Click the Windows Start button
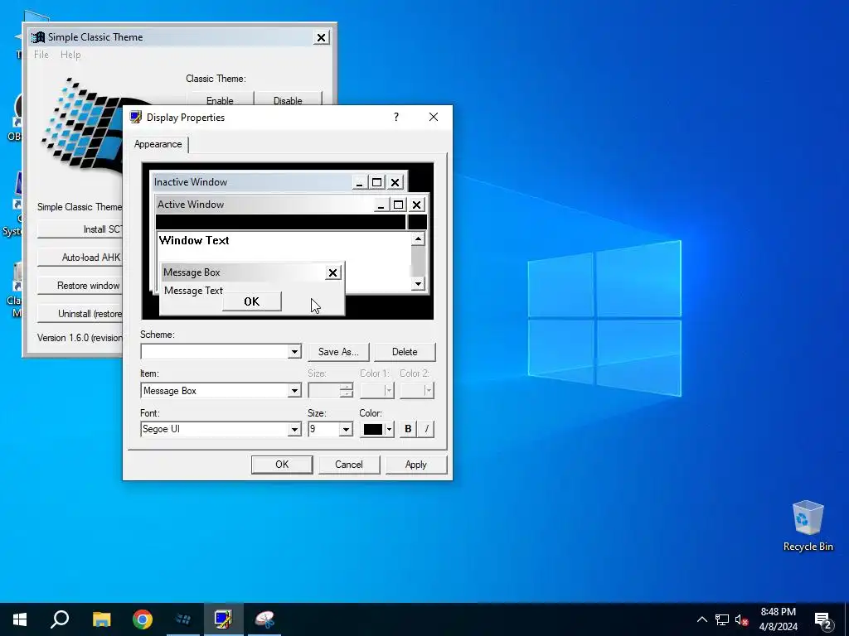The height and width of the screenshot is (636, 849). click(x=20, y=619)
